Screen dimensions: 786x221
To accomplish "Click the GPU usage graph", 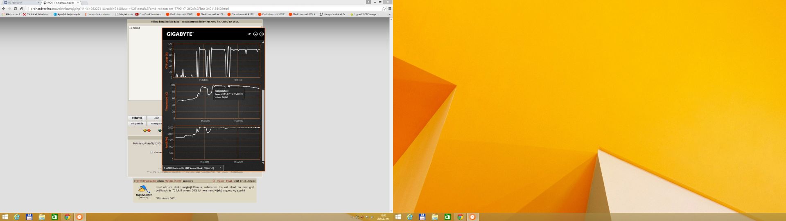I will (217, 60).
